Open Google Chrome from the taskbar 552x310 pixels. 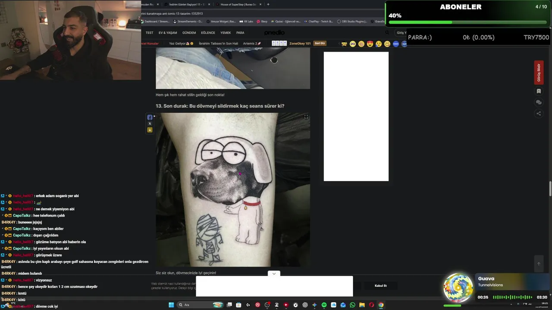[x=381, y=305]
